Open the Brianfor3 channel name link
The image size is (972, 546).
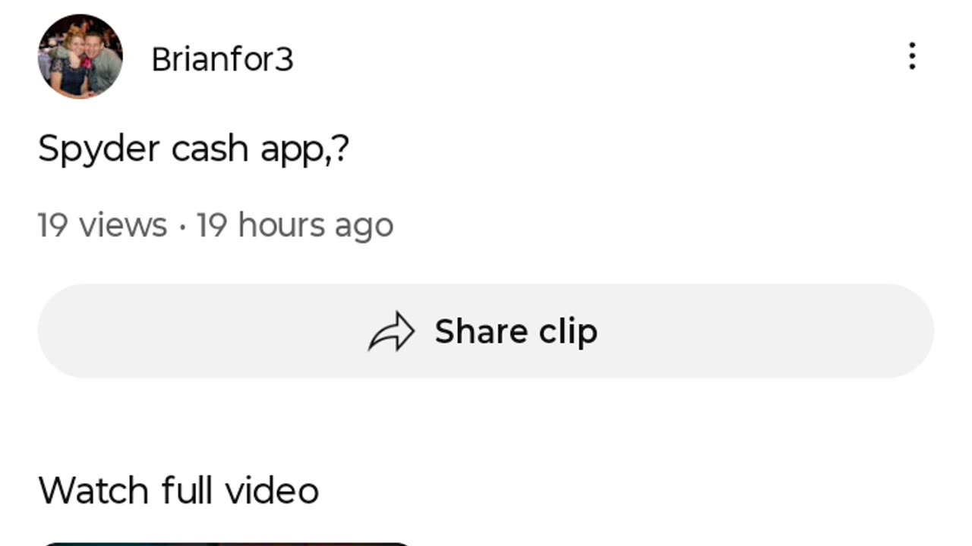[x=222, y=59]
